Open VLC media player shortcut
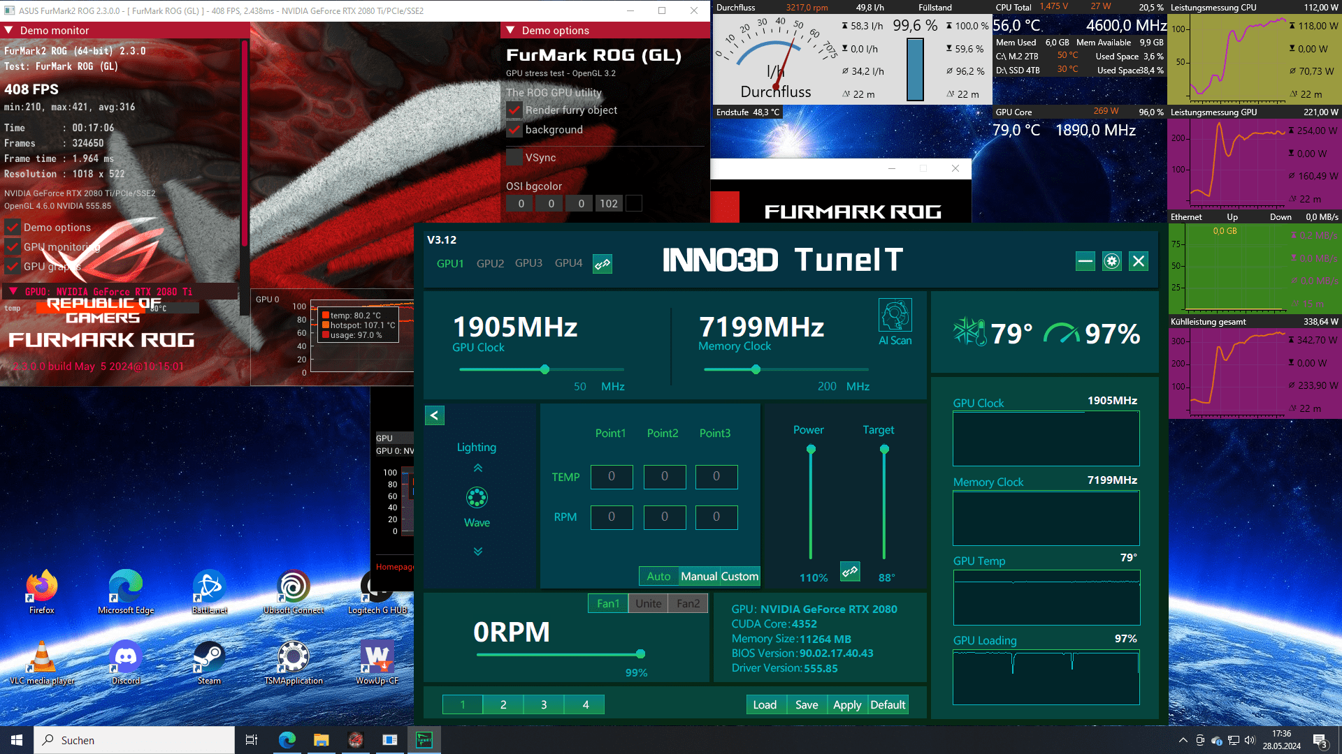The width and height of the screenshot is (1342, 754). pos(42,663)
